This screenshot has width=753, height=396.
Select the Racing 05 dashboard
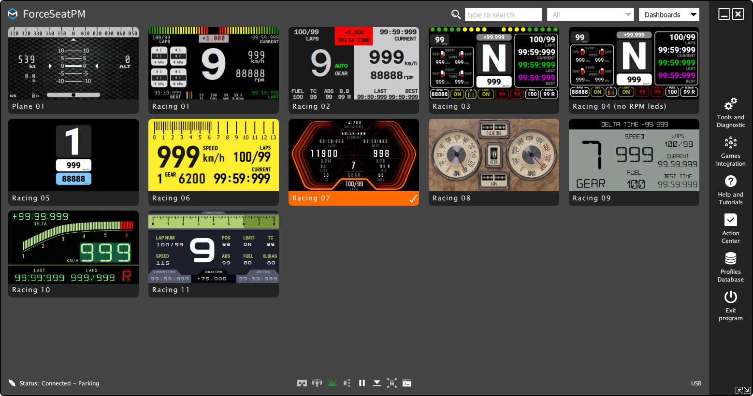(x=73, y=162)
